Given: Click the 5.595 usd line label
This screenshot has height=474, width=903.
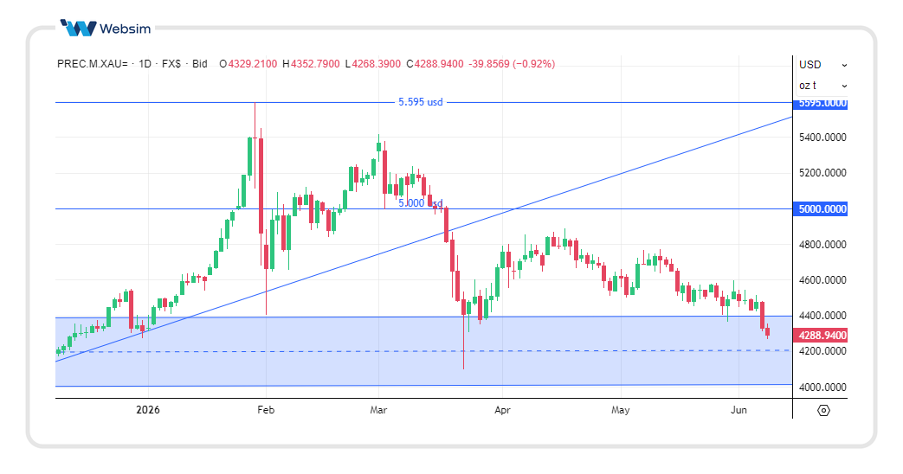Looking at the screenshot, I should coord(421,102).
